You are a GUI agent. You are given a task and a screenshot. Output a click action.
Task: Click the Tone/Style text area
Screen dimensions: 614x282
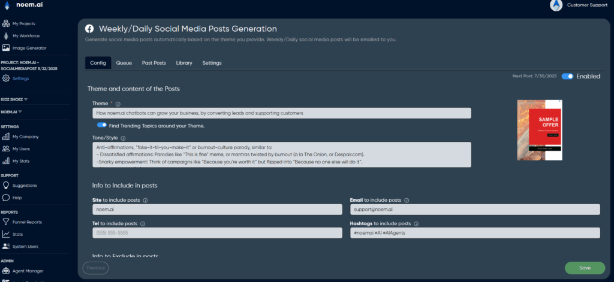(282, 154)
